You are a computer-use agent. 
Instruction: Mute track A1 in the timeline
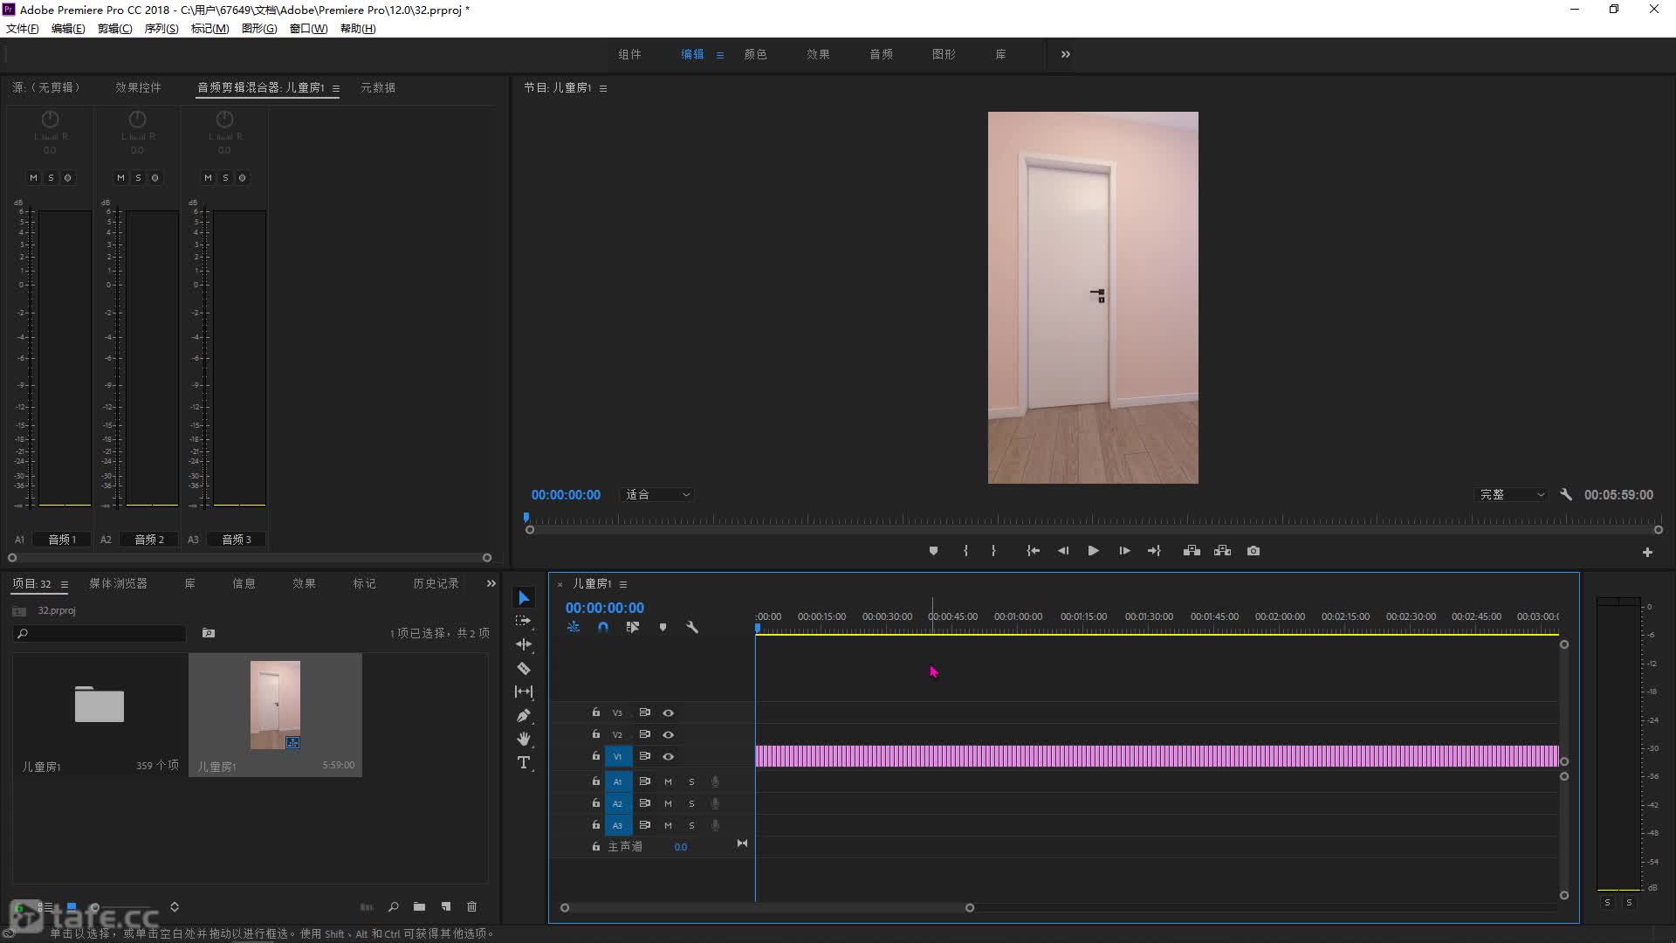[668, 781]
